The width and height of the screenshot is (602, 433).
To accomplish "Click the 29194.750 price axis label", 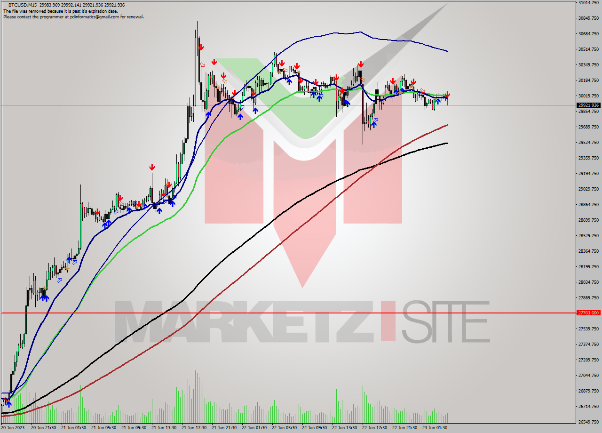I will (x=588, y=174).
